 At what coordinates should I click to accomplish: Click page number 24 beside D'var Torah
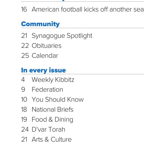[x=25, y=129]
